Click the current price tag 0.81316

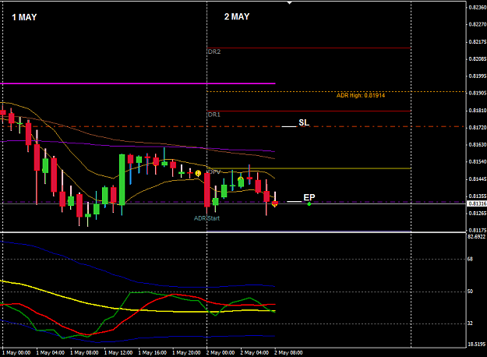[x=477, y=203]
